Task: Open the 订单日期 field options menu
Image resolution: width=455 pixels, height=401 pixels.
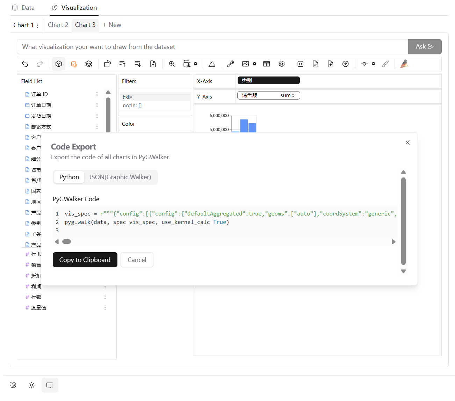Action: pos(97,105)
